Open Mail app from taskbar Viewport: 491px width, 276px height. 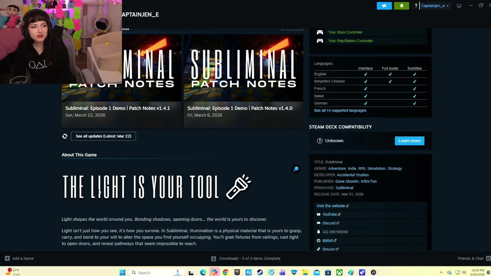coord(316,273)
